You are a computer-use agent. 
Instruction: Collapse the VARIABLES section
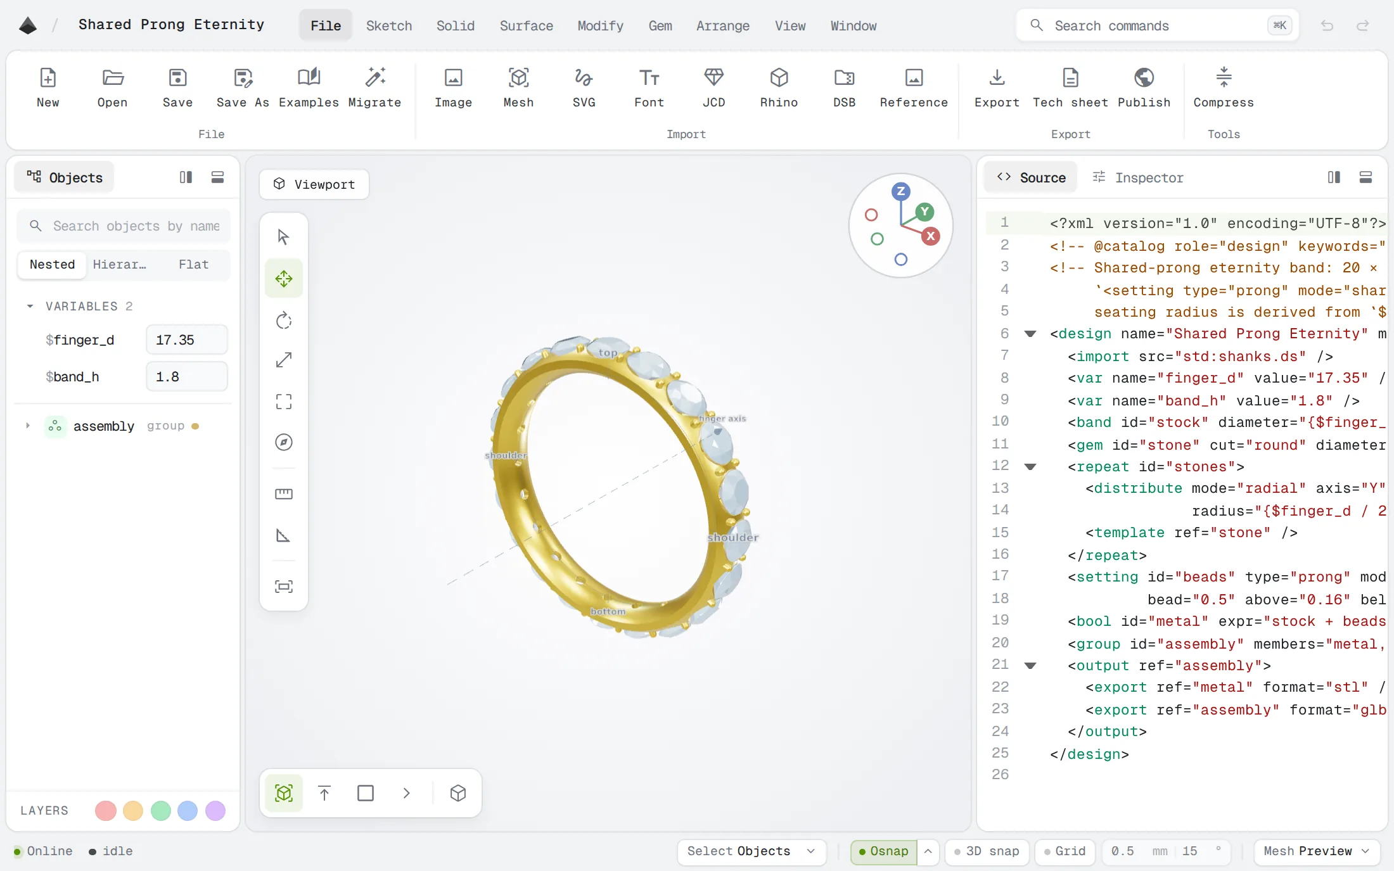30,306
